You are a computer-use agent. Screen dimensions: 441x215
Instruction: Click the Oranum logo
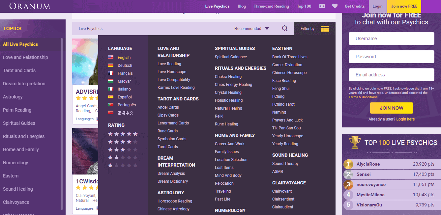tap(30, 6)
